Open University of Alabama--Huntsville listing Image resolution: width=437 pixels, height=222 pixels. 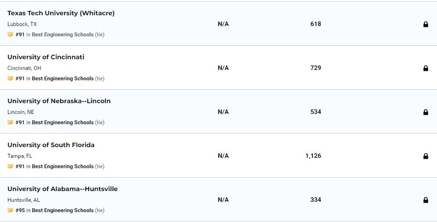62,189
